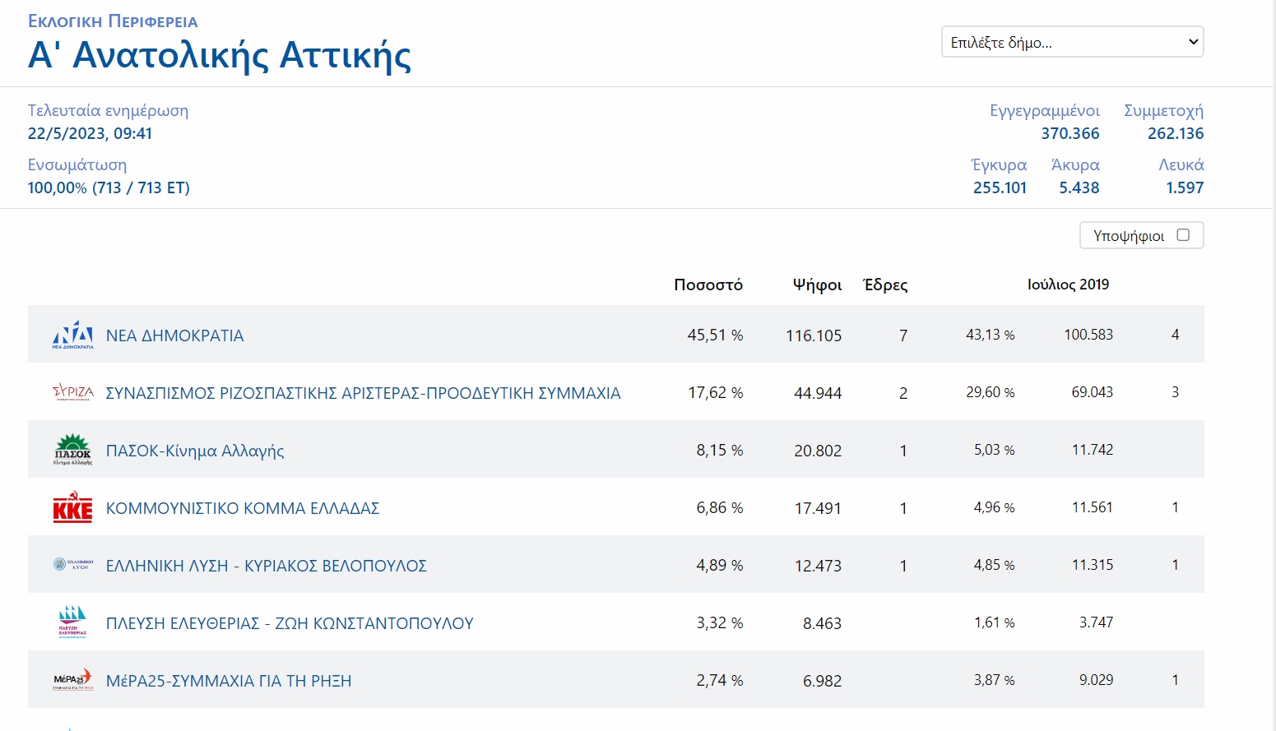
Task: Open ΣΥΝΑΣΠΙΣΜΟΣ ΡΙΖΟΣΠΑΣΤΙΚΗΣ ΑΡΙΣΤΕΡΑΣ party link
Action: coord(364,393)
